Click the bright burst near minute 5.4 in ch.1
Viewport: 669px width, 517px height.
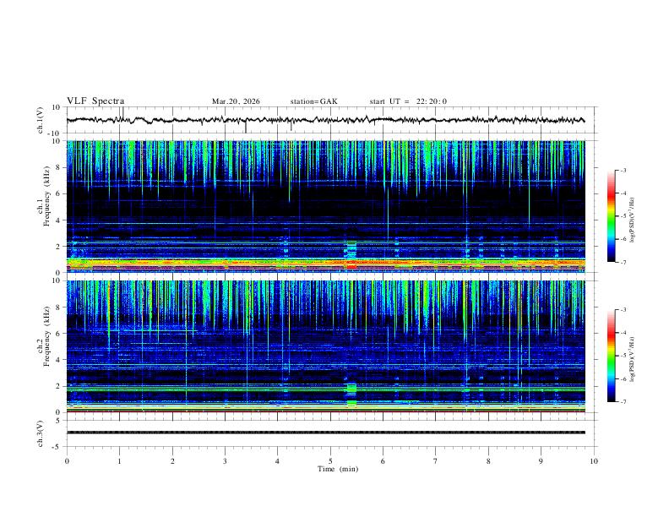(351, 255)
